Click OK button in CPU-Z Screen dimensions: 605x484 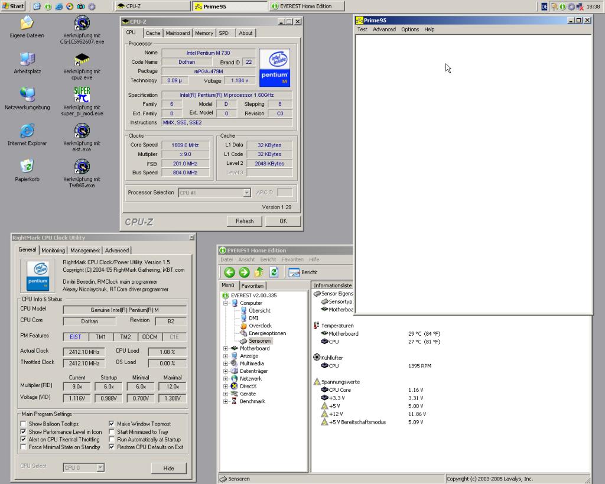[283, 221]
